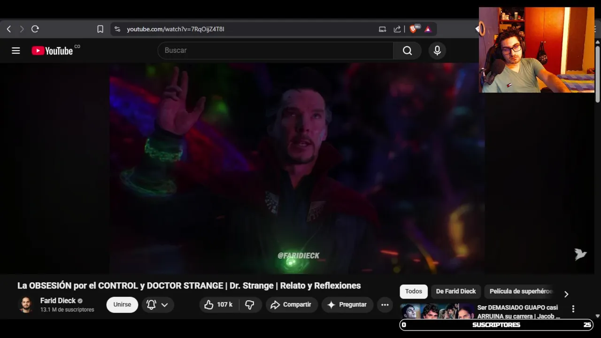Open the Farid Dieck channel name link

tap(58, 301)
